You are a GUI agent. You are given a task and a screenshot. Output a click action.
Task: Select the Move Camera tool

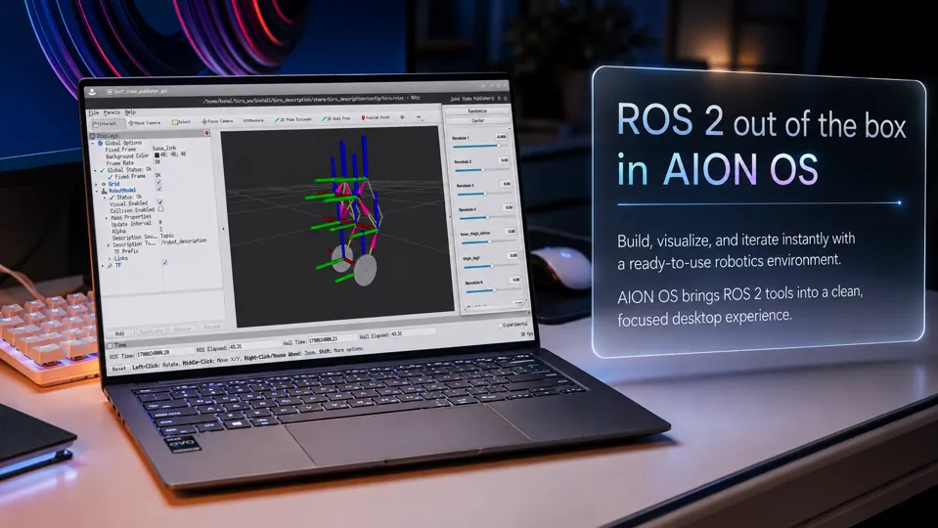144,123
